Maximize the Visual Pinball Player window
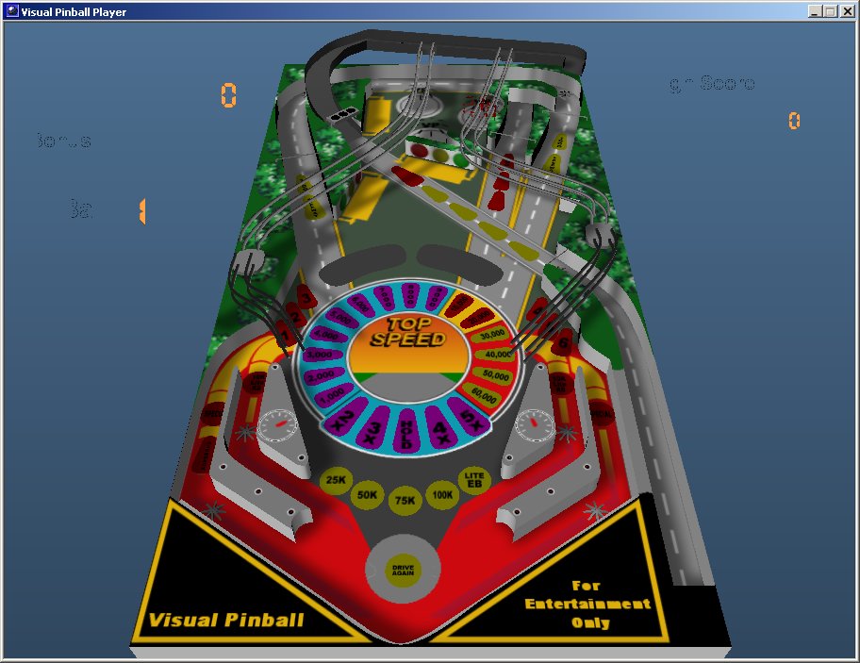The width and height of the screenshot is (860, 663). click(830, 11)
